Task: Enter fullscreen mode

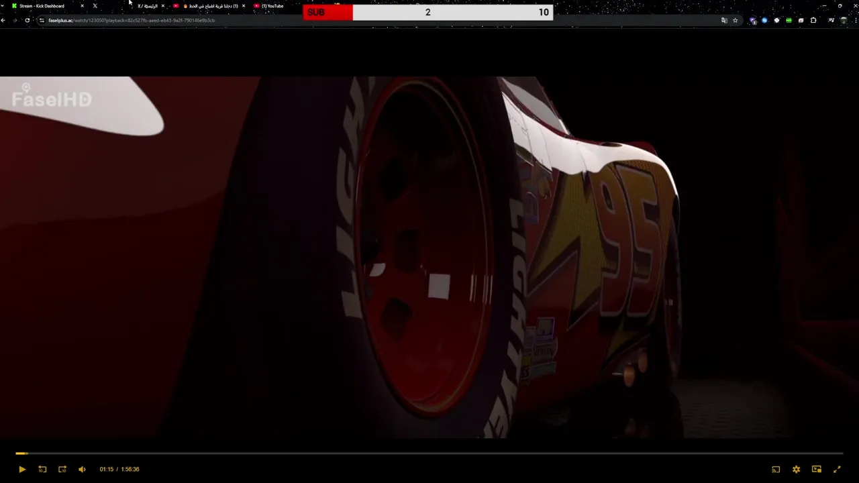Action: pyautogui.click(x=837, y=469)
